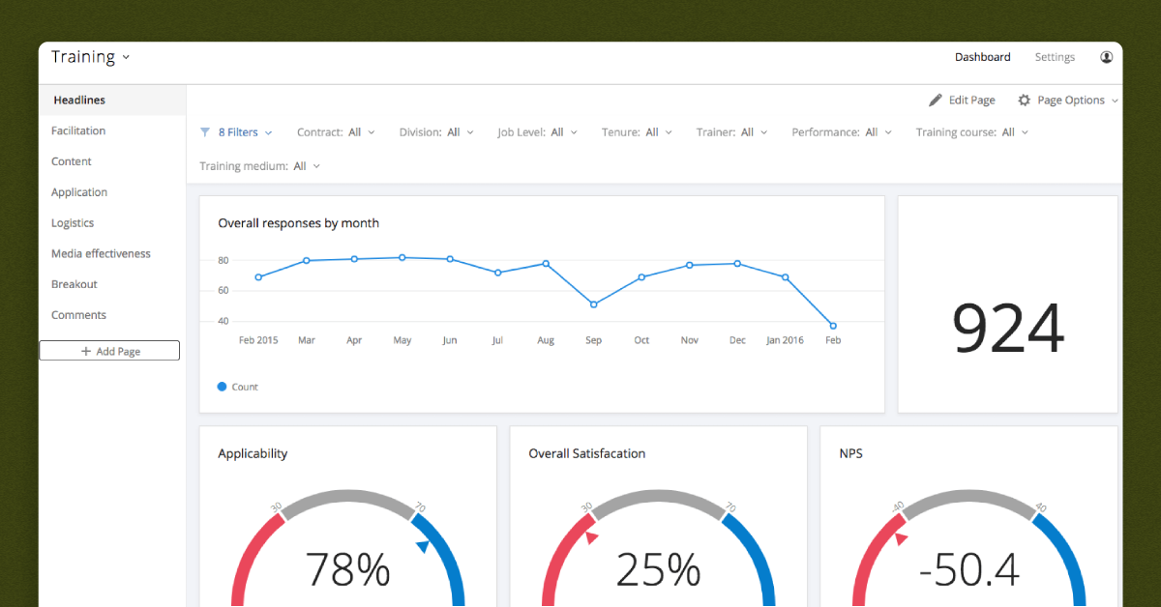Open the Training title dropdown

(x=91, y=57)
